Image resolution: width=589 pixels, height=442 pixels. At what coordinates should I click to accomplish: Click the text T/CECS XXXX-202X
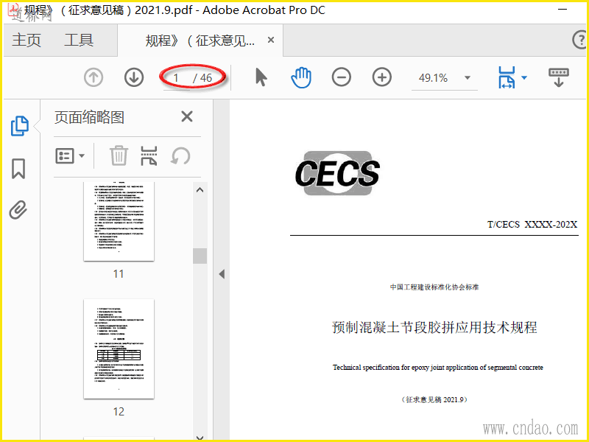(532, 225)
